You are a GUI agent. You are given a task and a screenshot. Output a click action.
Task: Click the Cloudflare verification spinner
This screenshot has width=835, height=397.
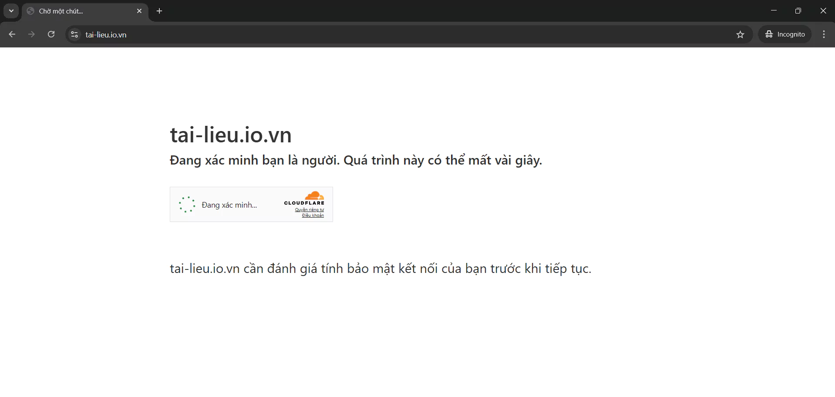(x=187, y=205)
